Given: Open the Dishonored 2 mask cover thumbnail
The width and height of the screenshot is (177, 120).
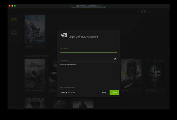Looking at the screenshot, I should point(155,74).
